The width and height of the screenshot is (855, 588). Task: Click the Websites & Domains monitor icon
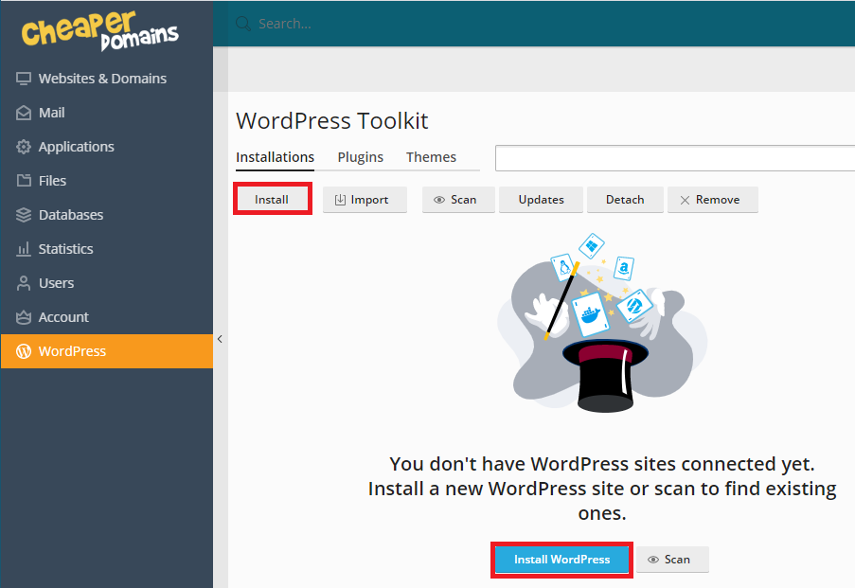point(24,79)
